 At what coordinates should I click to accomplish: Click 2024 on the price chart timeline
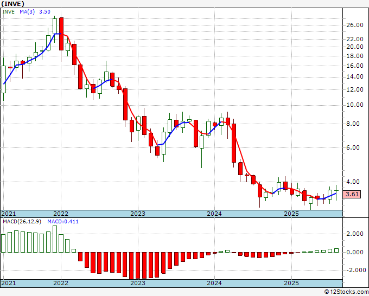pyautogui.click(x=214, y=214)
